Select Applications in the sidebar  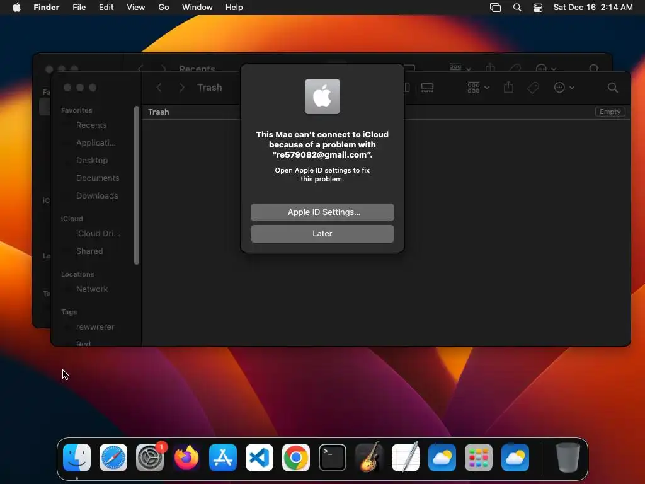[96, 143]
